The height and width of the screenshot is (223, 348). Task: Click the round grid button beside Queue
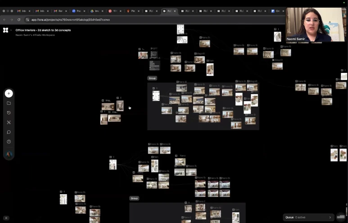coord(341,217)
